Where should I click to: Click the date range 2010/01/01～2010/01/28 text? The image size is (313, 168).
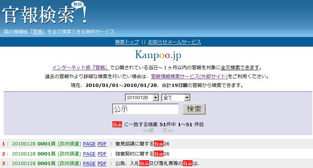(x=121, y=85)
